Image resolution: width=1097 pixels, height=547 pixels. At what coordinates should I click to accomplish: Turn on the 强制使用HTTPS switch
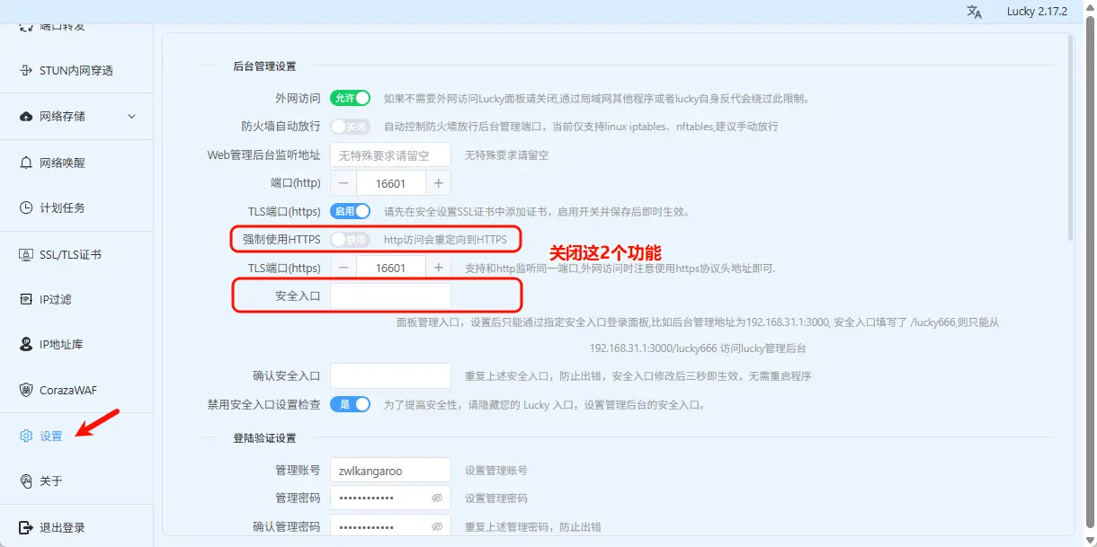350,240
